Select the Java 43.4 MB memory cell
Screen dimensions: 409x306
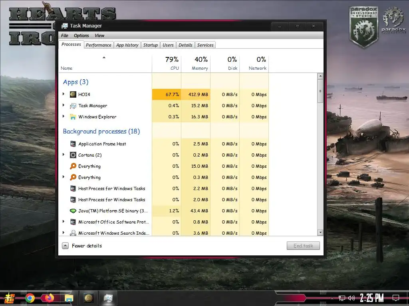196,211
